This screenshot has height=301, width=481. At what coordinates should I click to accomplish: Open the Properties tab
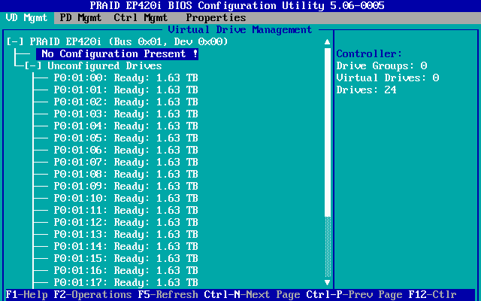[x=216, y=18]
